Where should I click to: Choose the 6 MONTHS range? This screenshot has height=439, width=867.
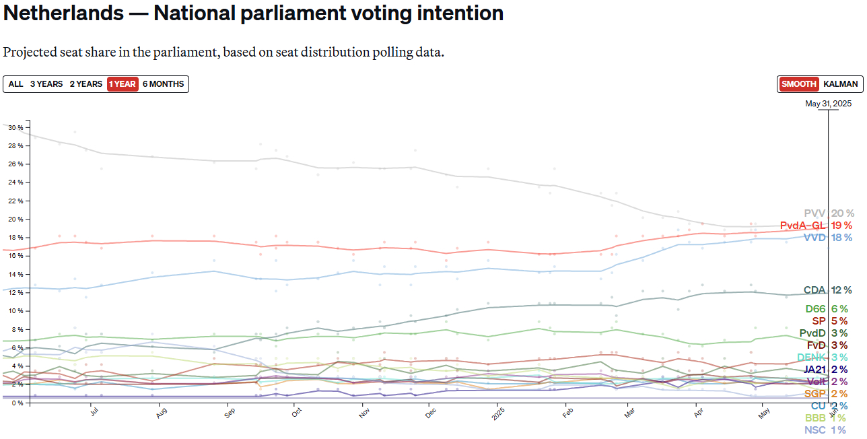pos(163,84)
